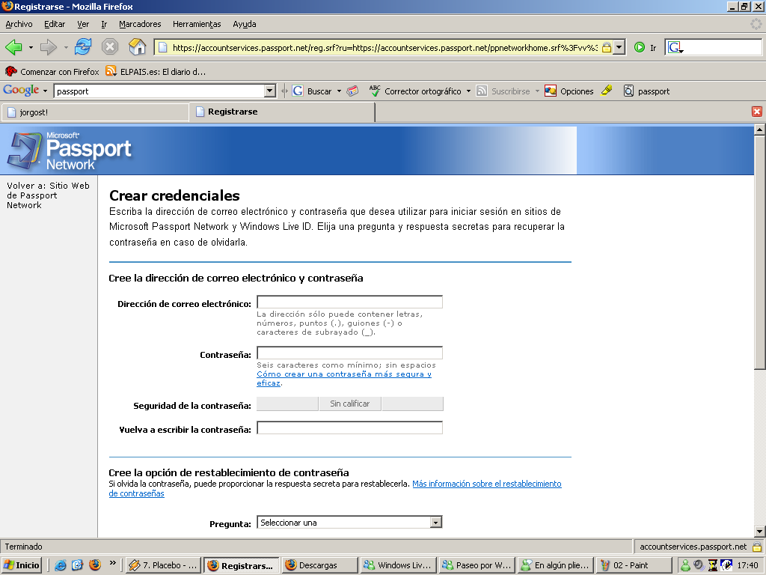Image resolution: width=766 pixels, height=575 pixels.
Task: Open the Google logo dropdown arrow
Action: tap(45, 91)
